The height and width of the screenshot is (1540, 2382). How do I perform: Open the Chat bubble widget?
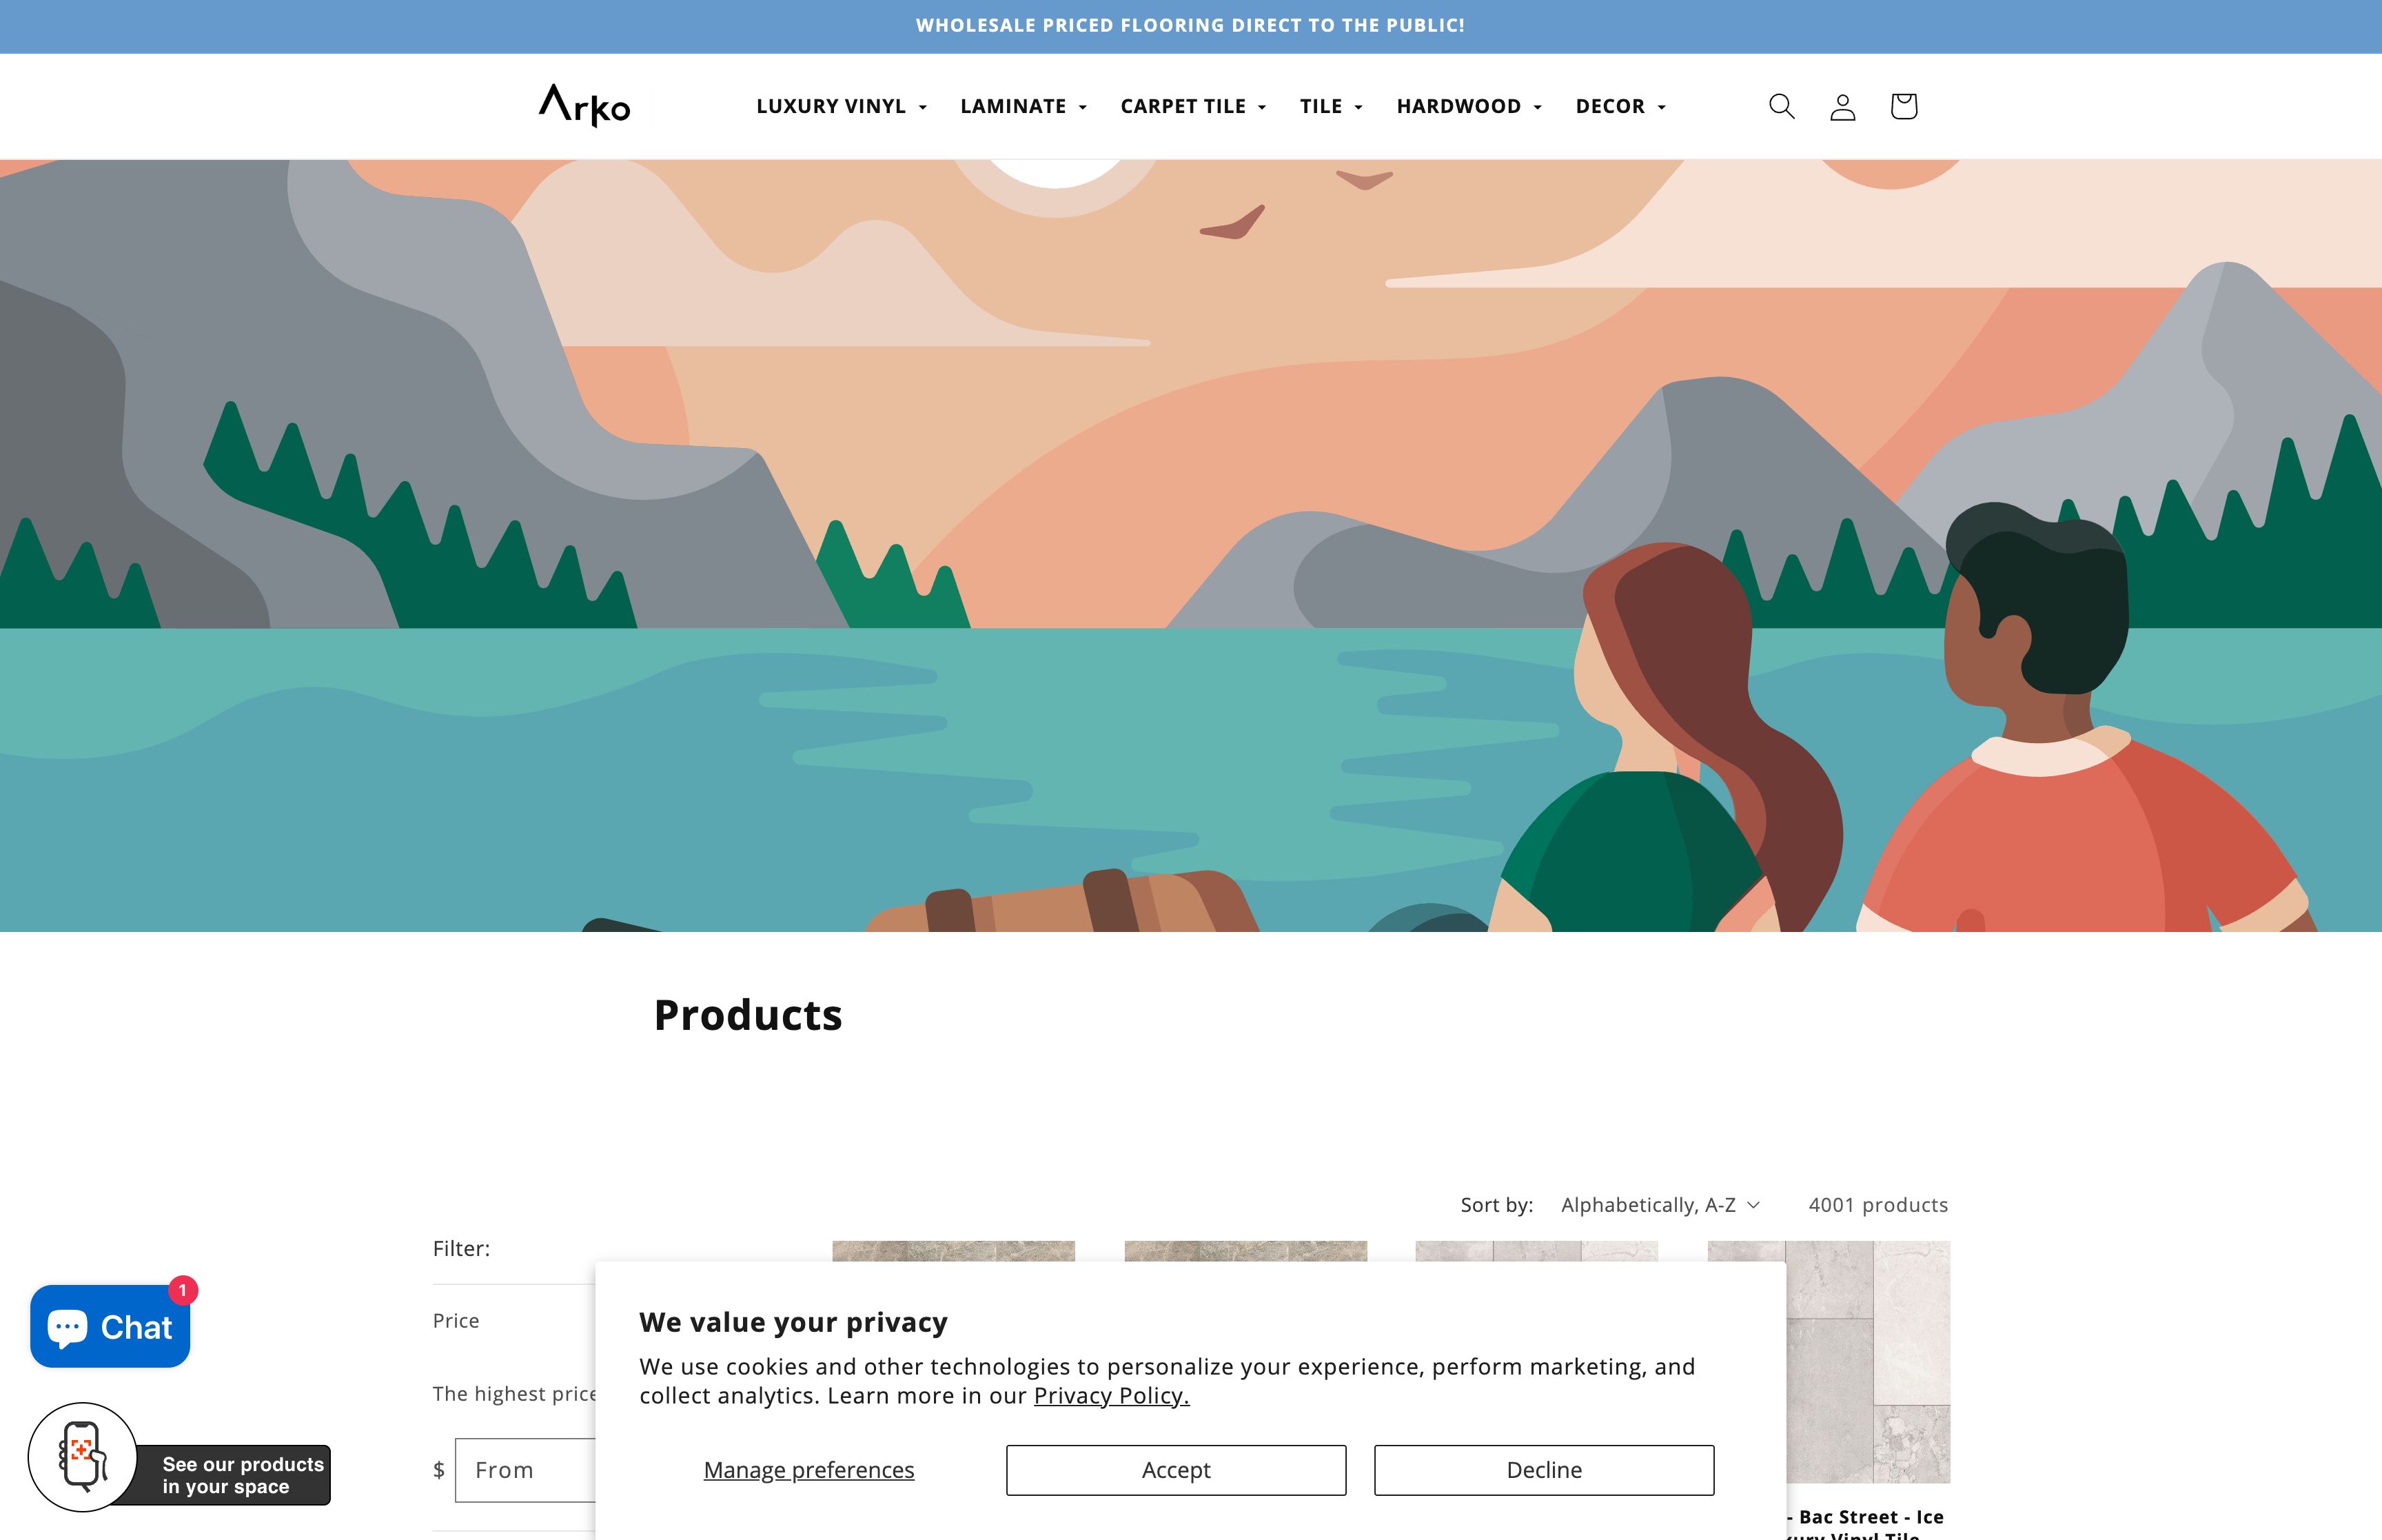click(x=110, y=1326)
